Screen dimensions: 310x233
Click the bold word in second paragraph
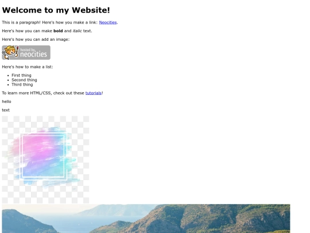coord(58,31)
